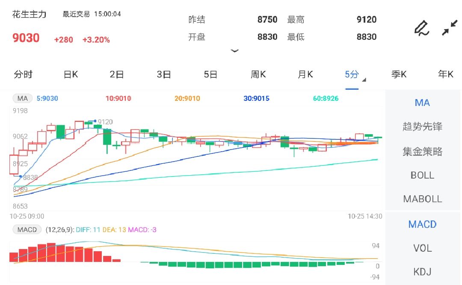Viewport: 462px width, 285px height.
Task: Click the 30:9015 moving average value
Action: [256, 98]
